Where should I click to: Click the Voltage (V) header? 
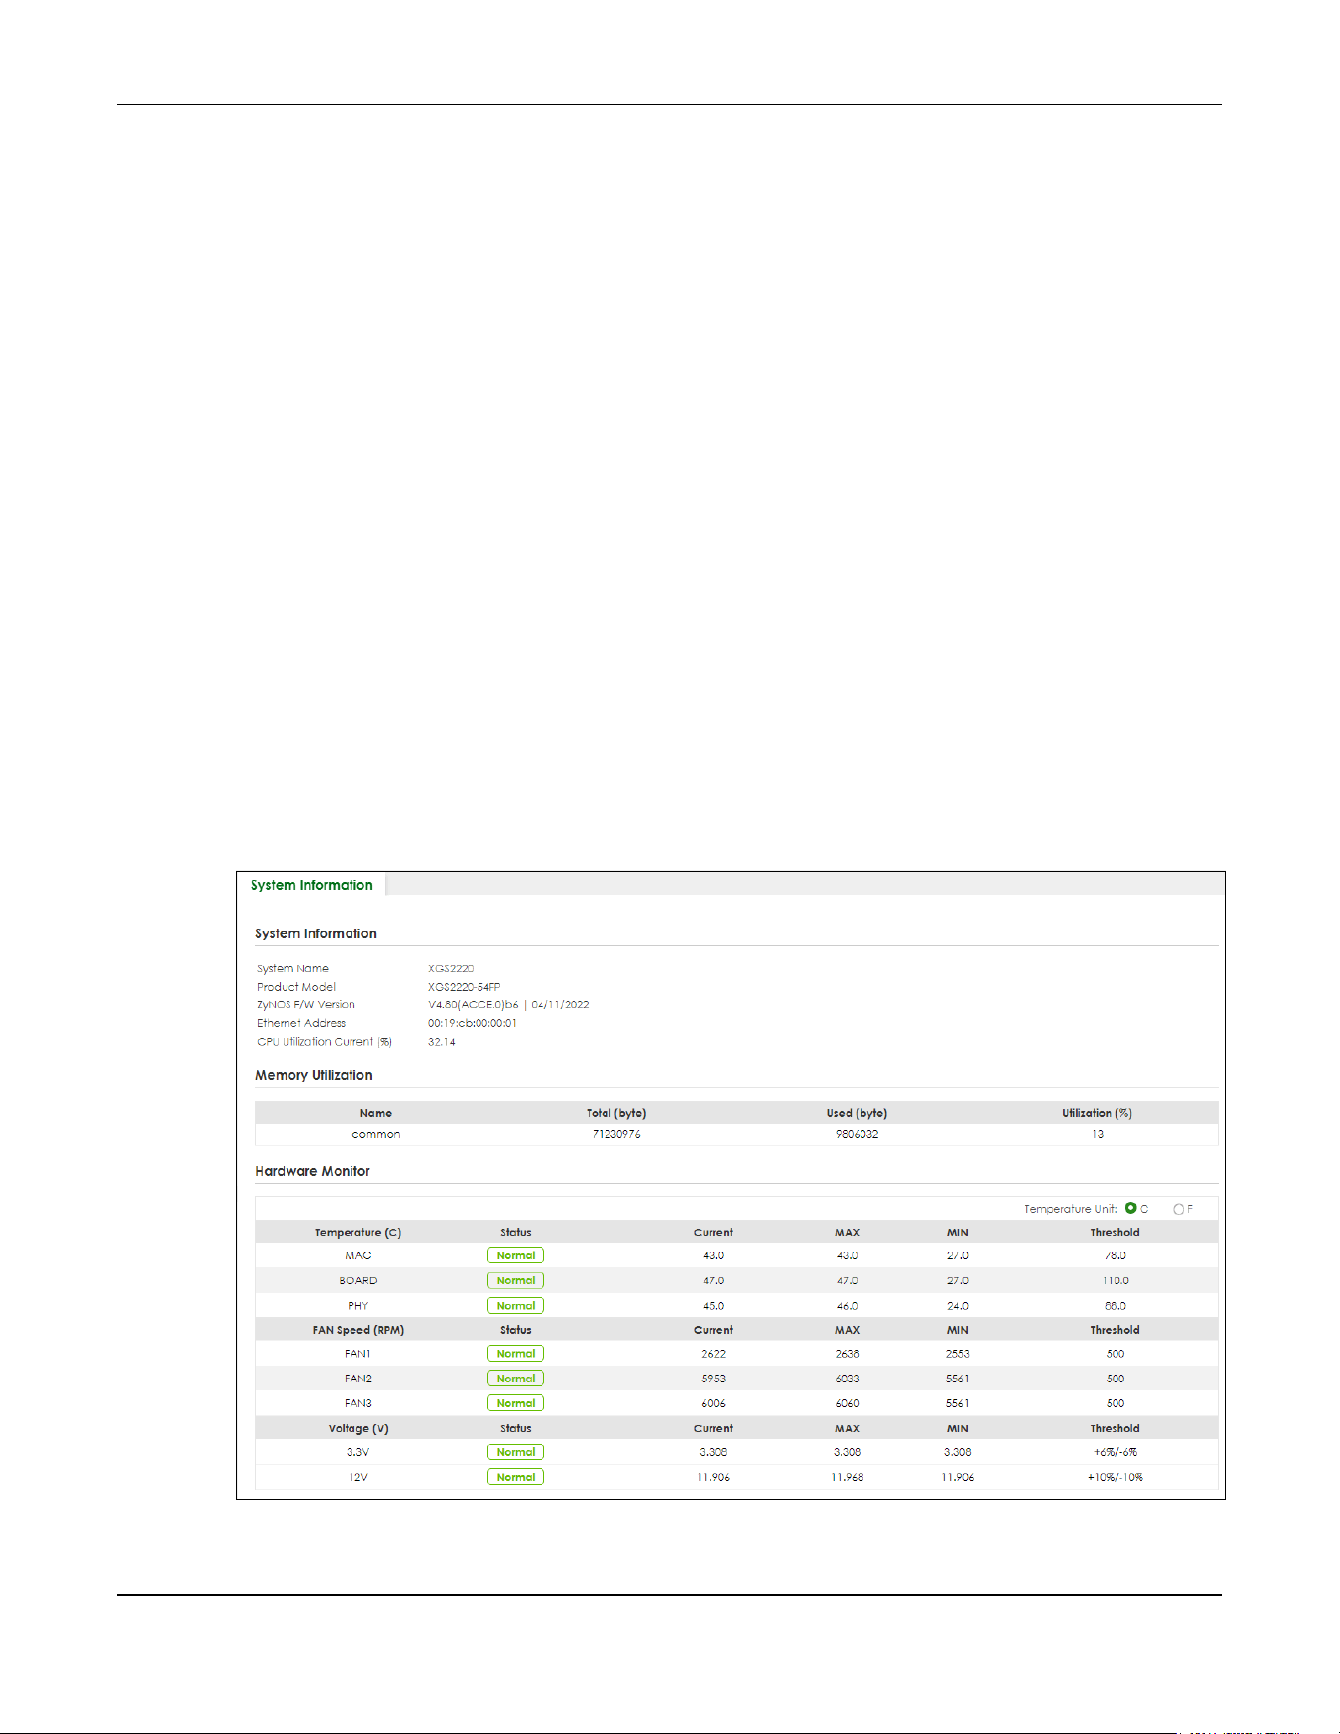[357, 1428]
